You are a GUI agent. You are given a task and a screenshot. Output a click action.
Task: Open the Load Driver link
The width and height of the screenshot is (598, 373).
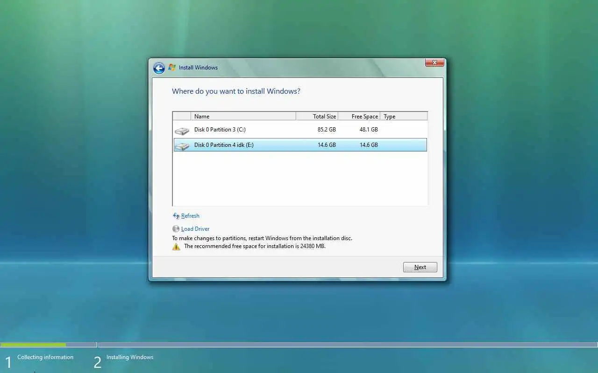pyautogui.click(x=195, y=229)
